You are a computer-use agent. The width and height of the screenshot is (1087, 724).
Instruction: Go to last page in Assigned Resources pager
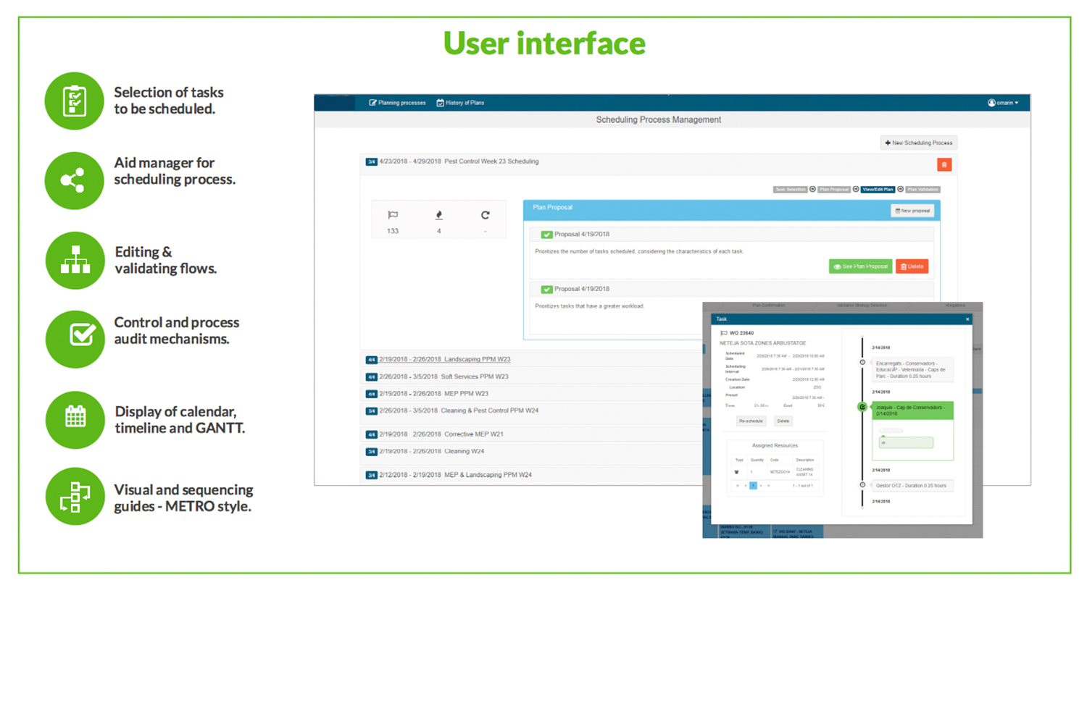(769, 486)
